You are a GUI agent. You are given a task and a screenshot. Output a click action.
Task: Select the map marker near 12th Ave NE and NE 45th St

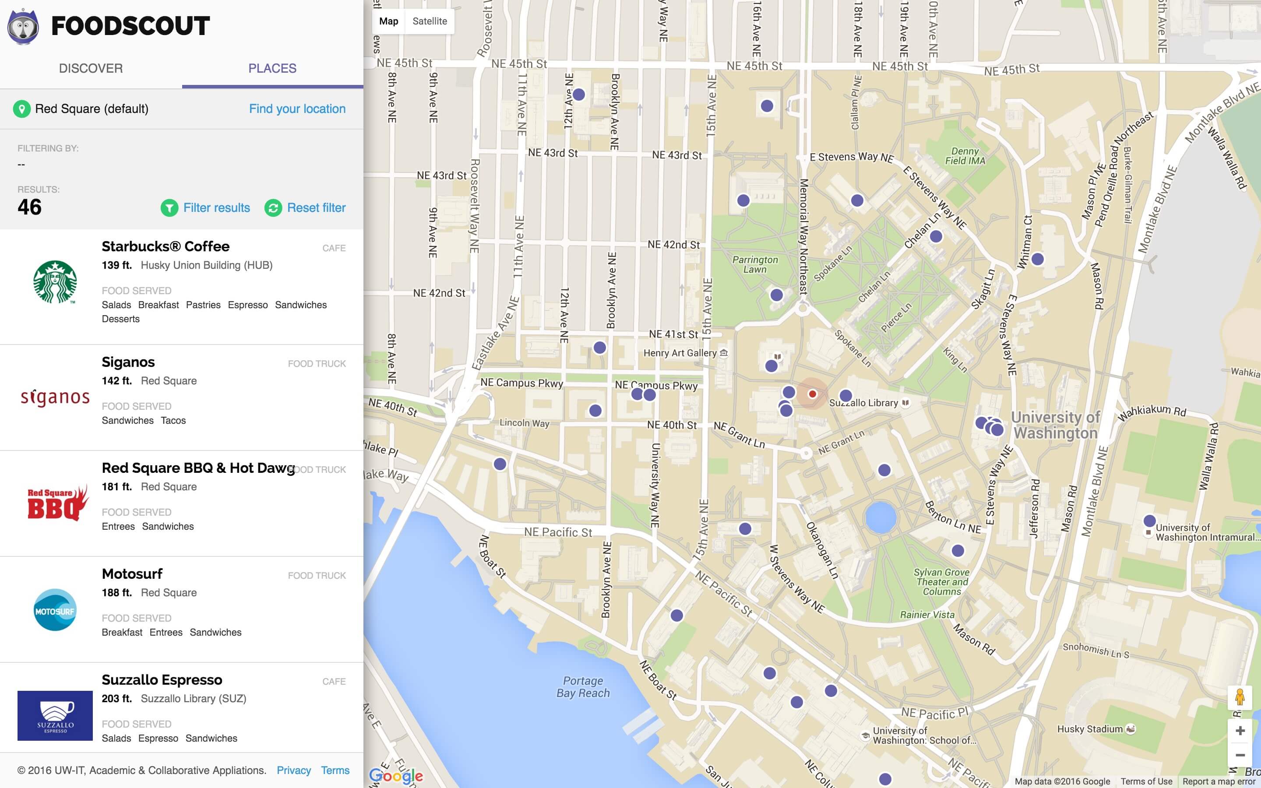click(x=578, y=95)
